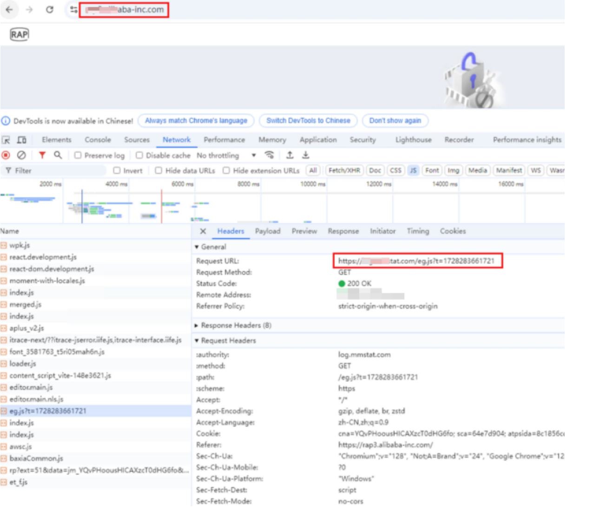593x510 pixels.
Task: Select the Headers tab of the request
Action: pyautogui.click(x=231, y=231)
